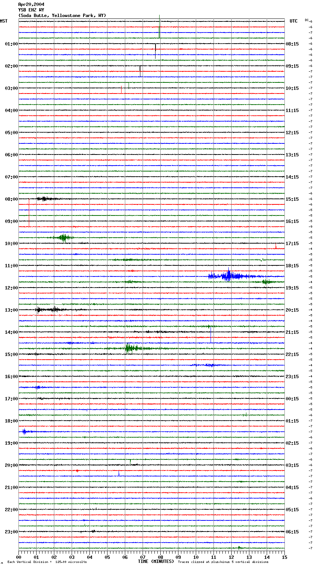Click the '10:15' UTC time label
314x567 pixels.
(292, 88)
